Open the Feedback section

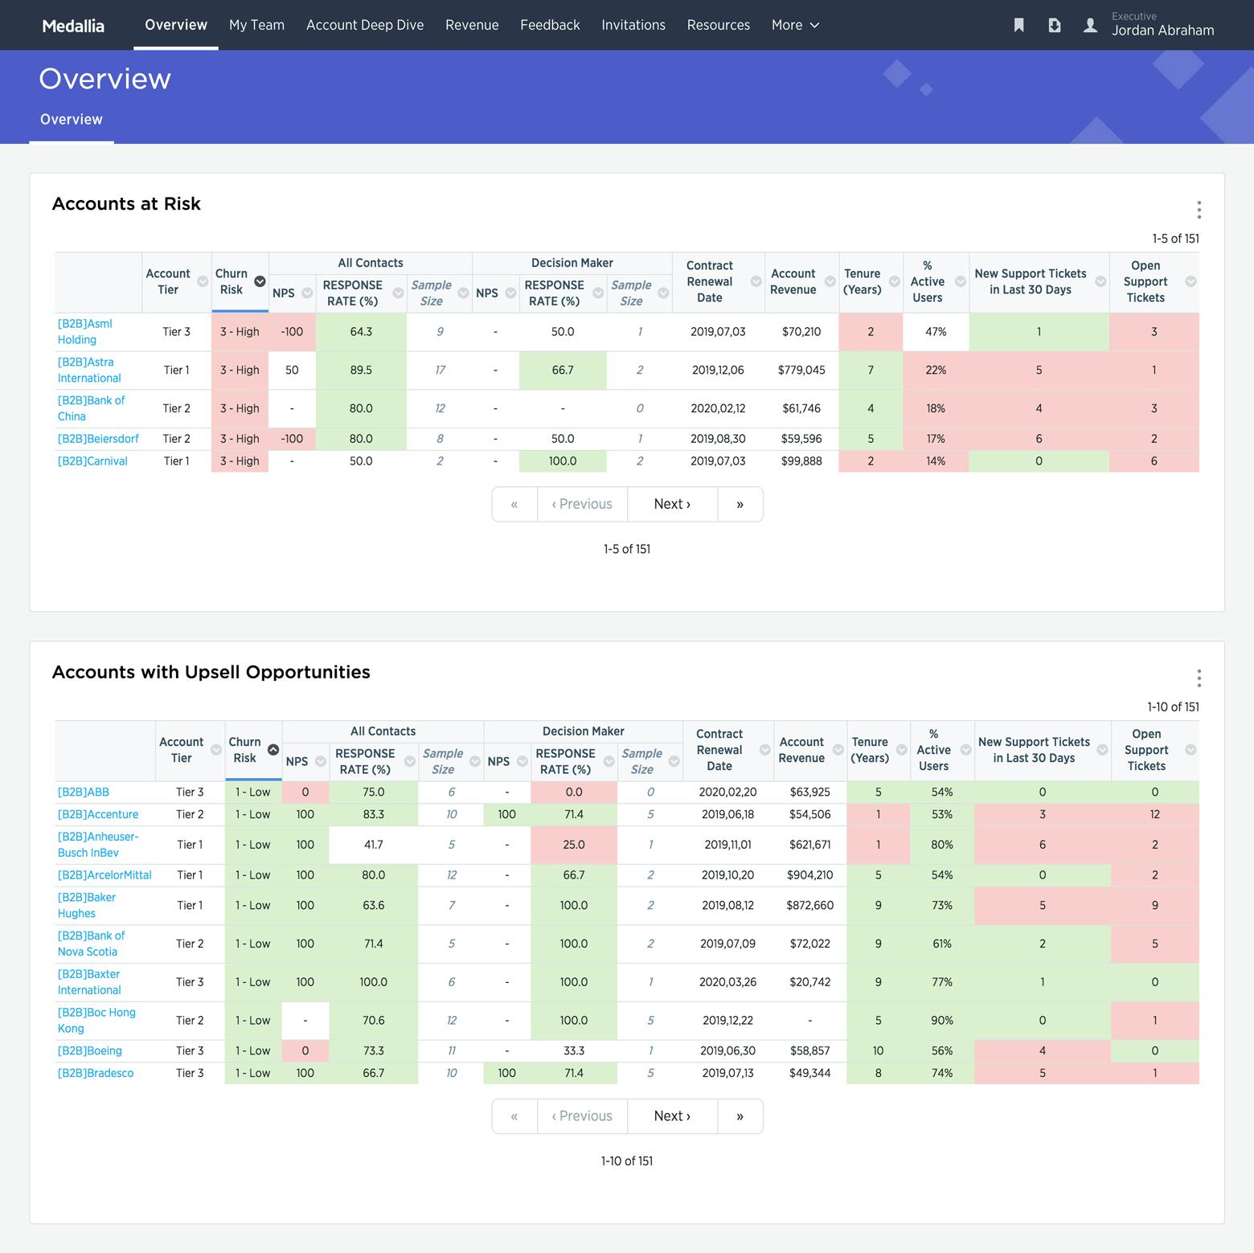pyautogui.click(x=550, y=25)
